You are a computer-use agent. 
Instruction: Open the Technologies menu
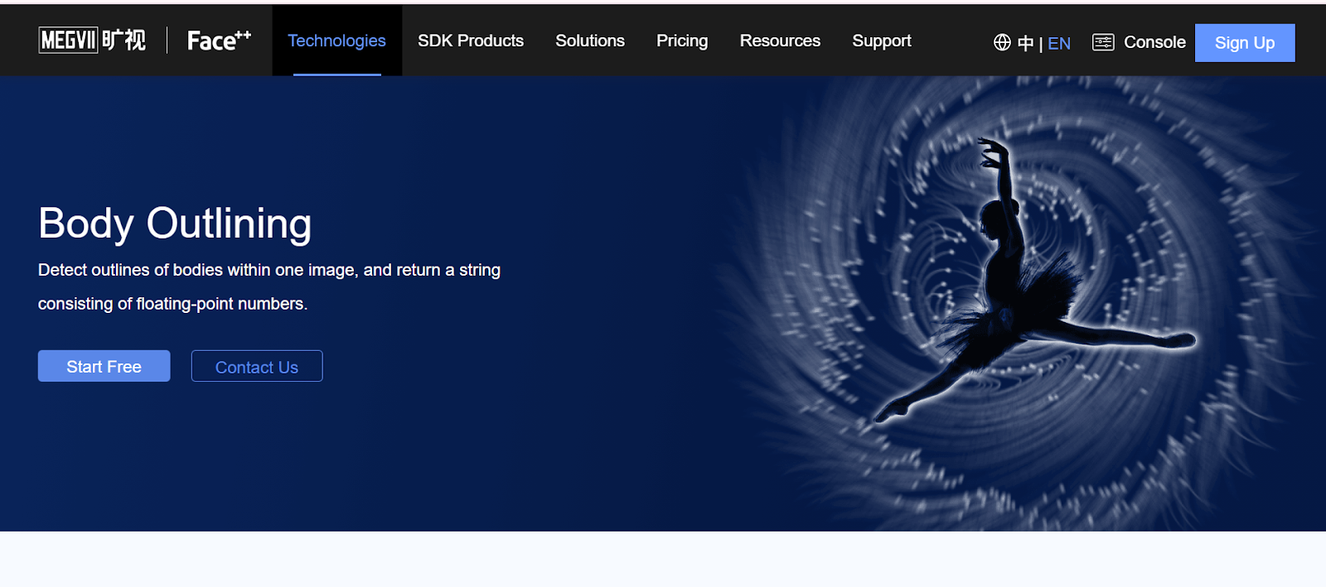(x=336, y=41)
